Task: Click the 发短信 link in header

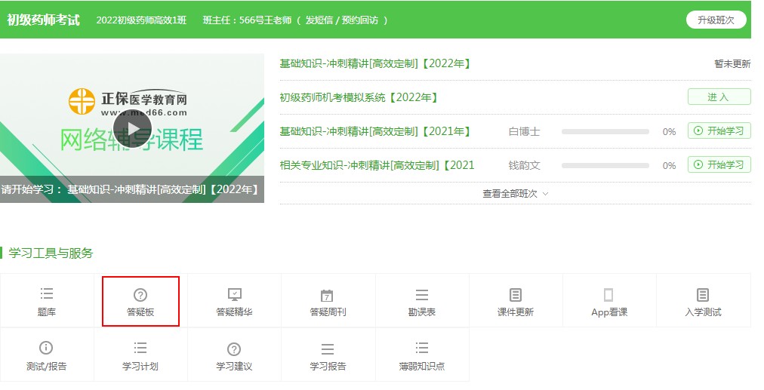Action: pos(319,20)
